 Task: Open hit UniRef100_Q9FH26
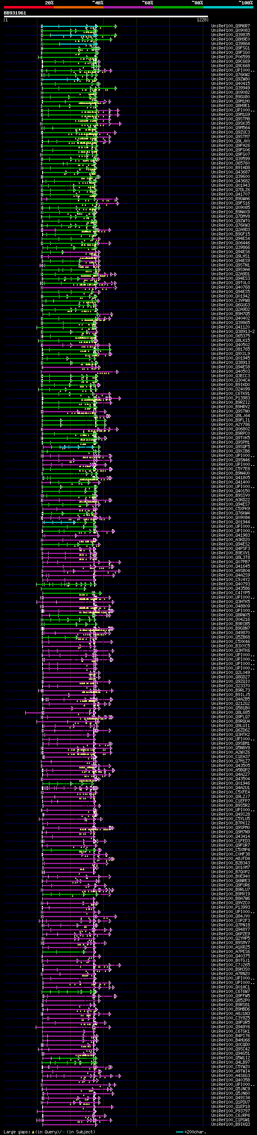pyautogui.click(x=230, y=145)
